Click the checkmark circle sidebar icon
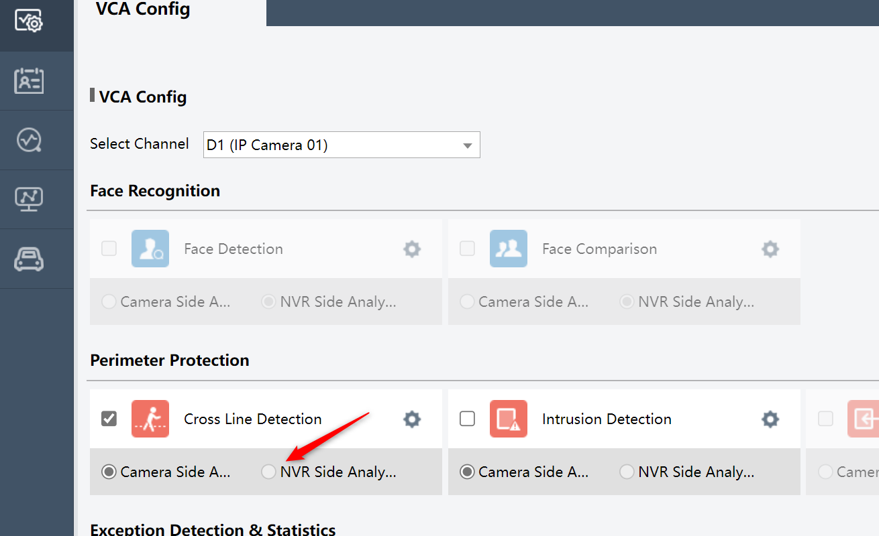The height and width of the screenshot is (536, 879). point(29,139)
